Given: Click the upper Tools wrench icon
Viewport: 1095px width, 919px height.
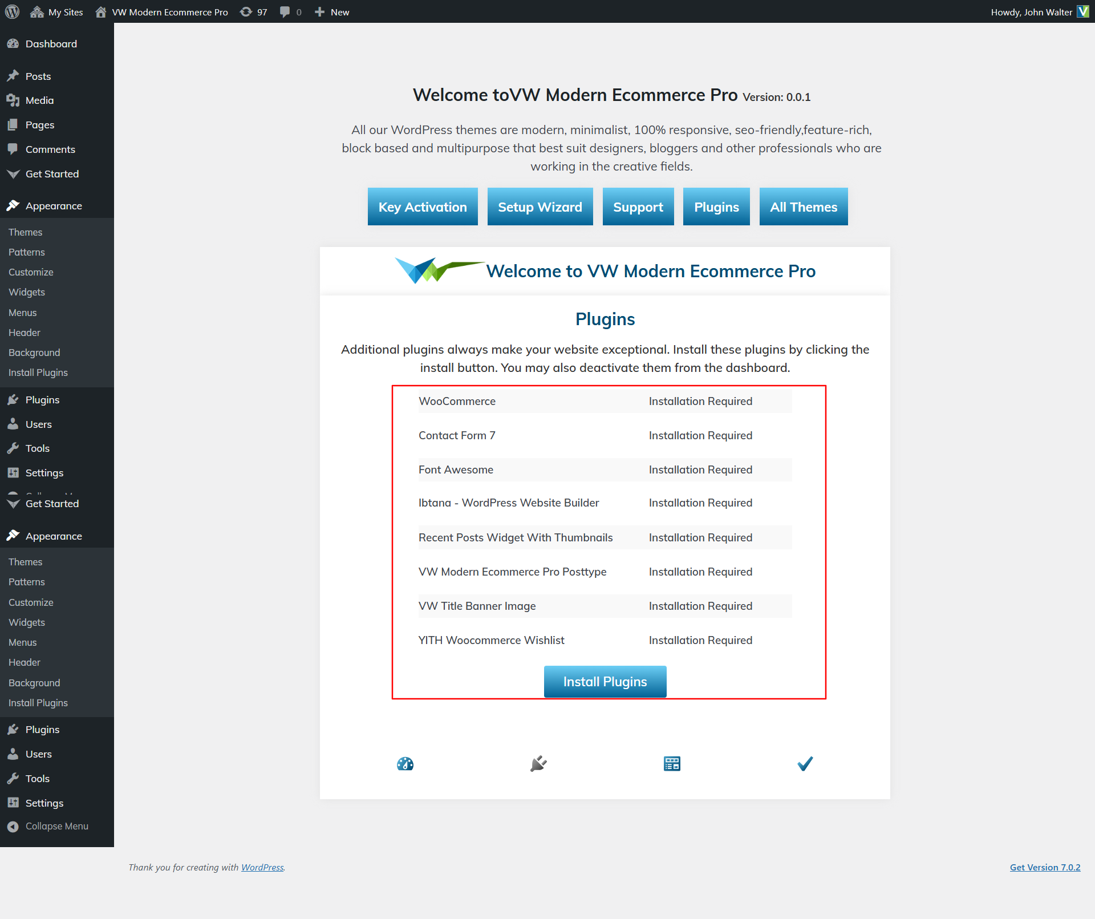Looking at the screenshot, I should pyautogui.click(x=13, y=448).
